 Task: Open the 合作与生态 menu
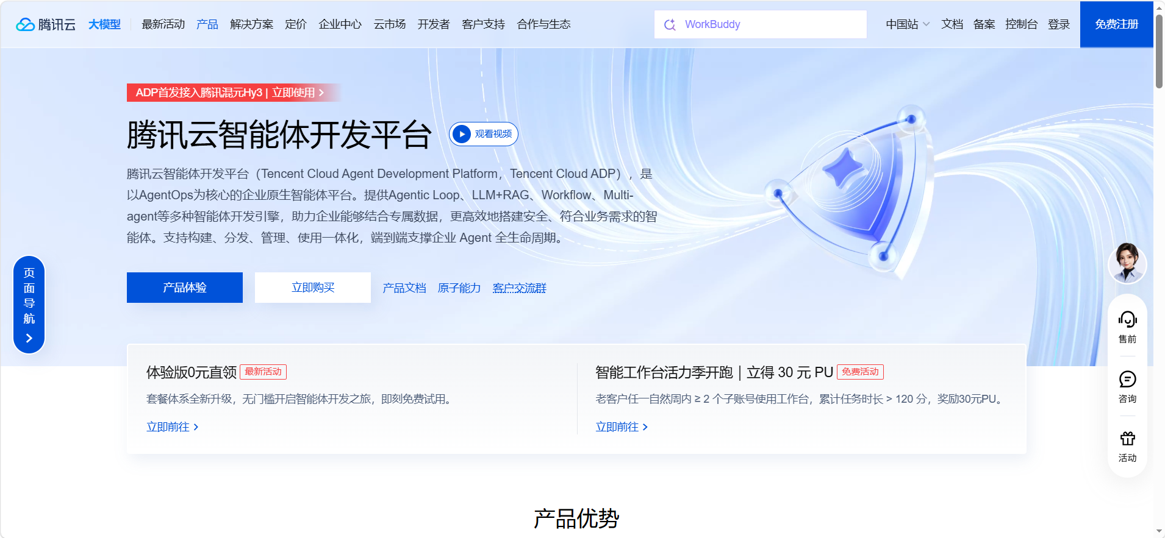click(543, 24)
